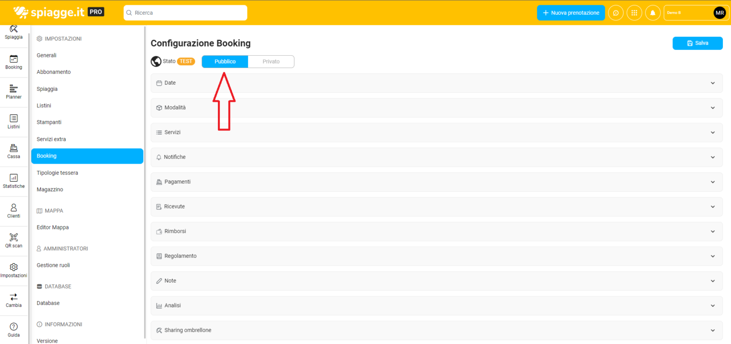Click the Guida help icon
This screenshot has width=731, height=344.
point(14,327)
